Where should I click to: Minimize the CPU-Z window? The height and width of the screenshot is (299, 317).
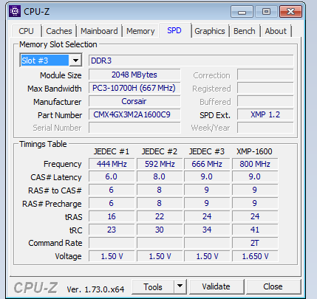click(242, 12)
